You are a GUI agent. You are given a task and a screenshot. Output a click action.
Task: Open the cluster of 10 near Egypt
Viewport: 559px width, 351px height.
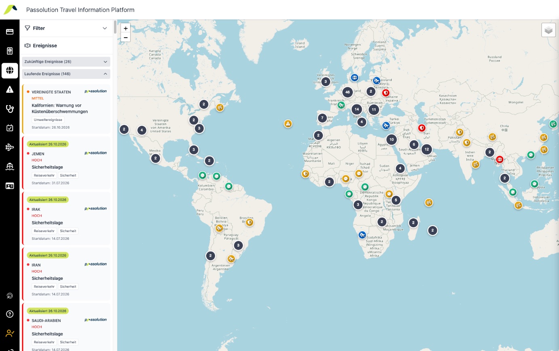(391, 140)
